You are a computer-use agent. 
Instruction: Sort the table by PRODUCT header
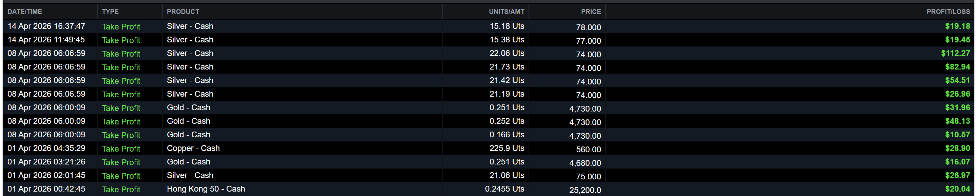click(183, 12)
